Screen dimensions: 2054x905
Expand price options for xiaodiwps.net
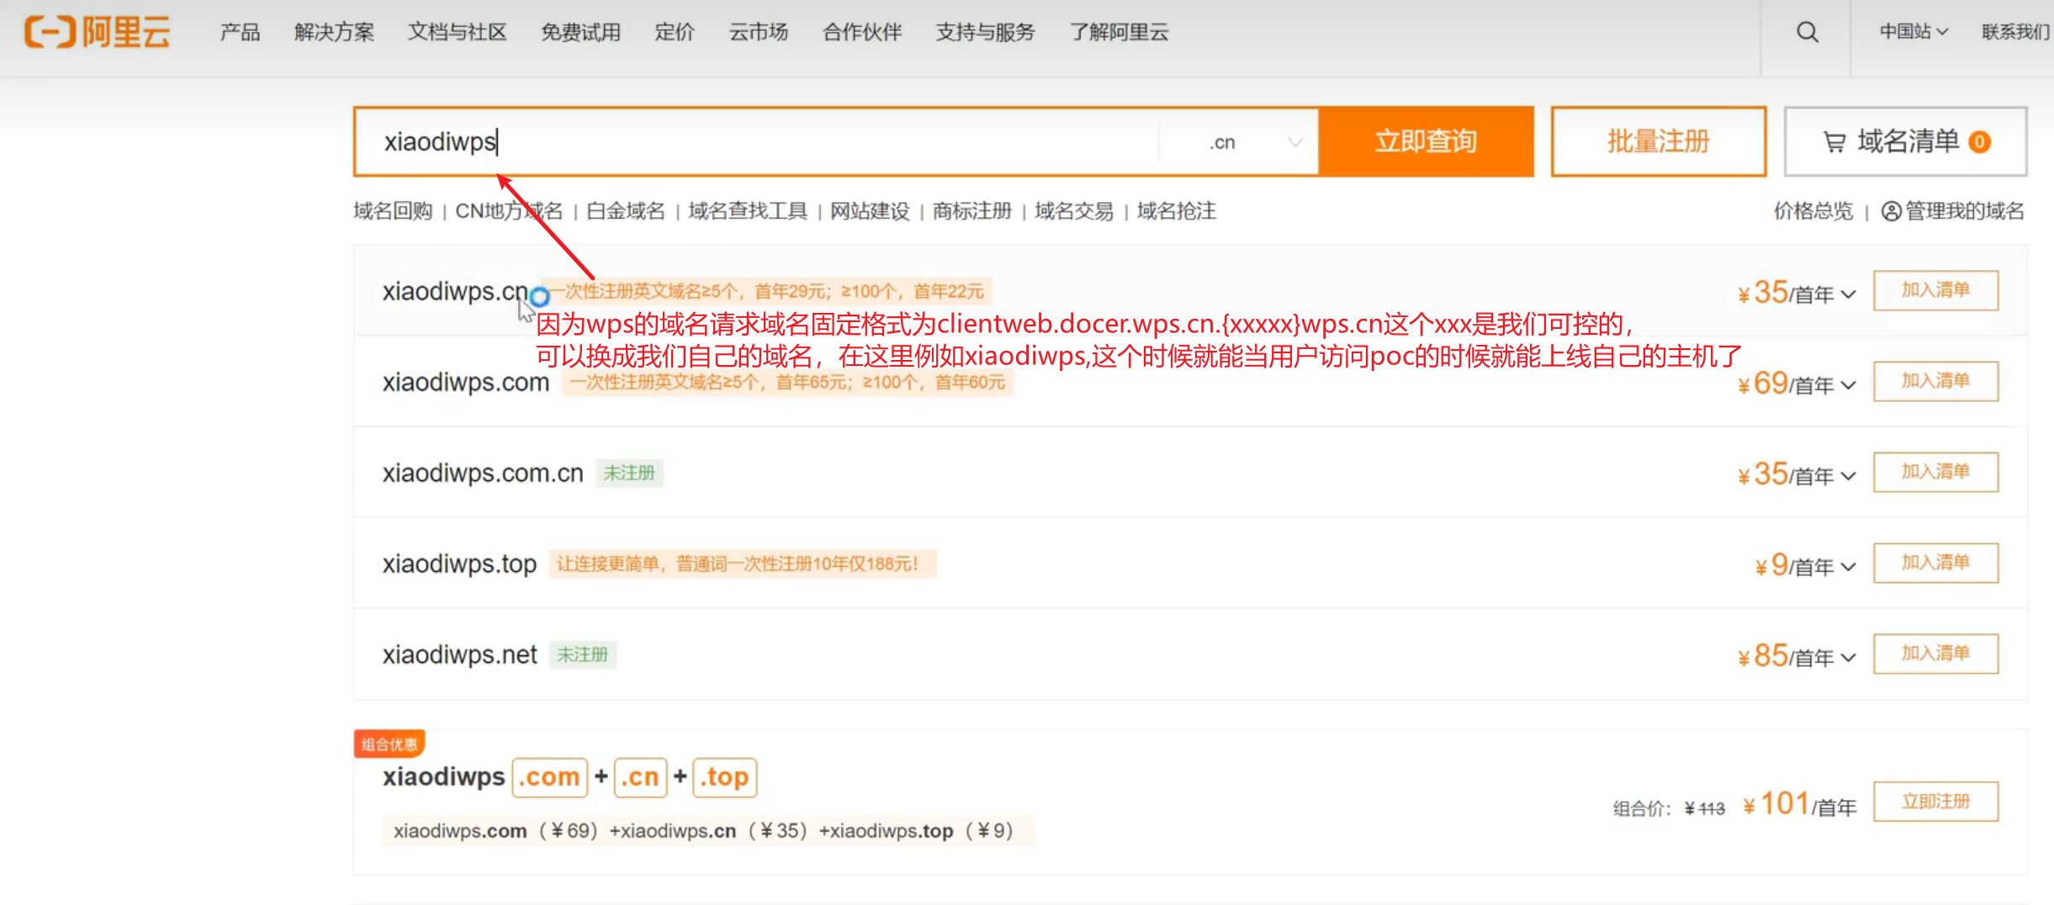1848,658
